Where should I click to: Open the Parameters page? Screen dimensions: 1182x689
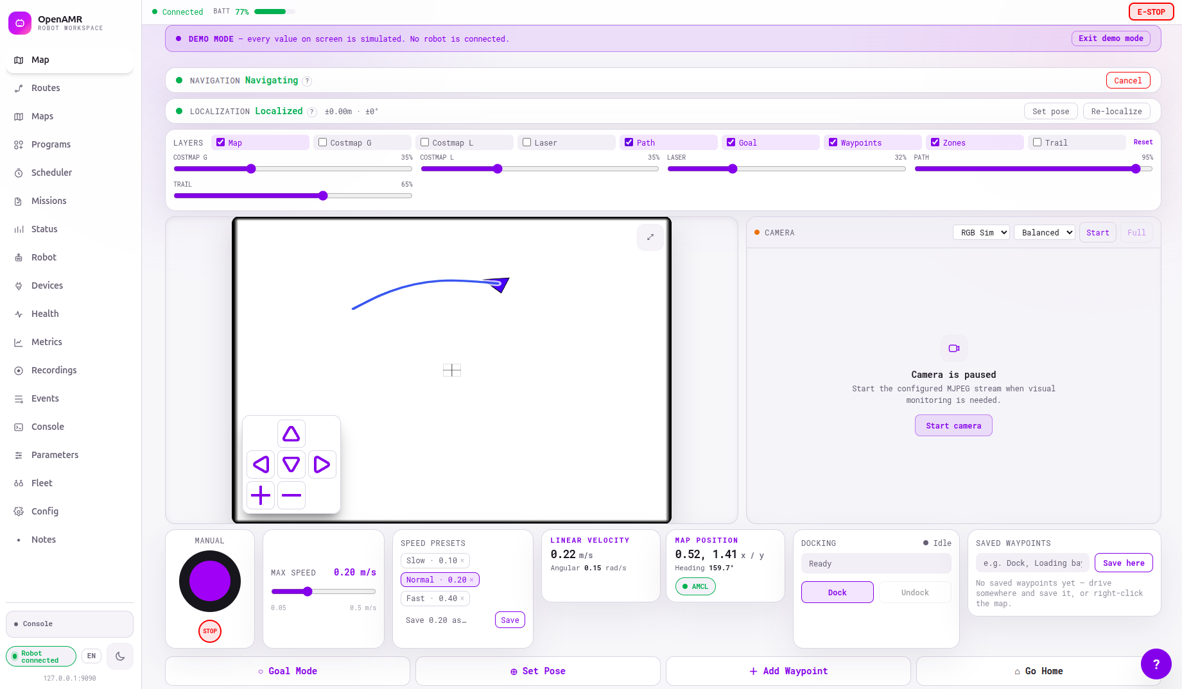[69, 455]
